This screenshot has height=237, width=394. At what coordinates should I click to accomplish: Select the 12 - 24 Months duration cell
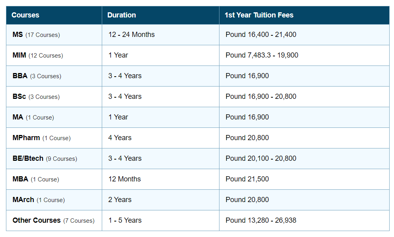tap(132, 35)
